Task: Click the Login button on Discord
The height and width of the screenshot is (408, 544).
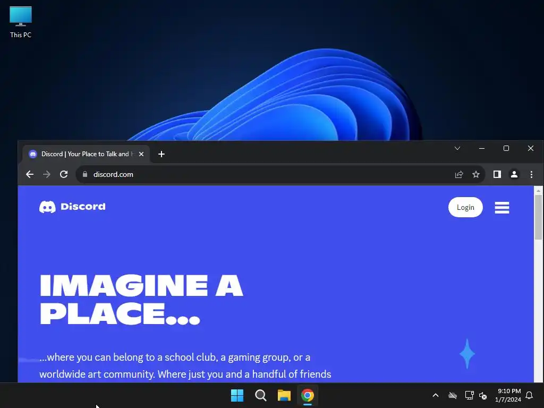Action: click(x=465, y=208)
